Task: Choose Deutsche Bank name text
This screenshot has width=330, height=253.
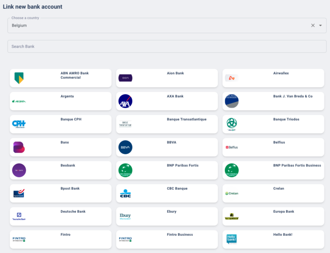Action: coord(73,211)
